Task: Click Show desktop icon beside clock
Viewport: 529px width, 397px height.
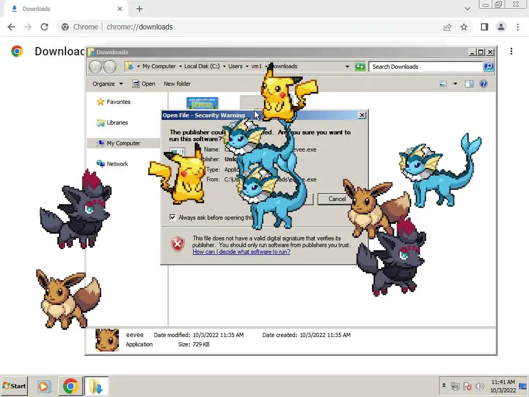Action: pos(523,386)
